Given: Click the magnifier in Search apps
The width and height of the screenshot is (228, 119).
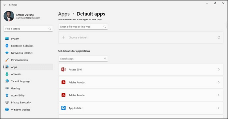Looking at the screenshot, I should pos(105,59).
